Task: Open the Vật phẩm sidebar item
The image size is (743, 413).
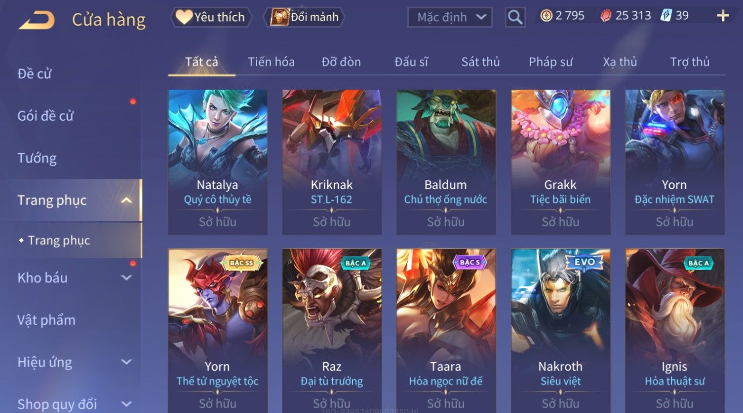Action: tap(46, 320)
